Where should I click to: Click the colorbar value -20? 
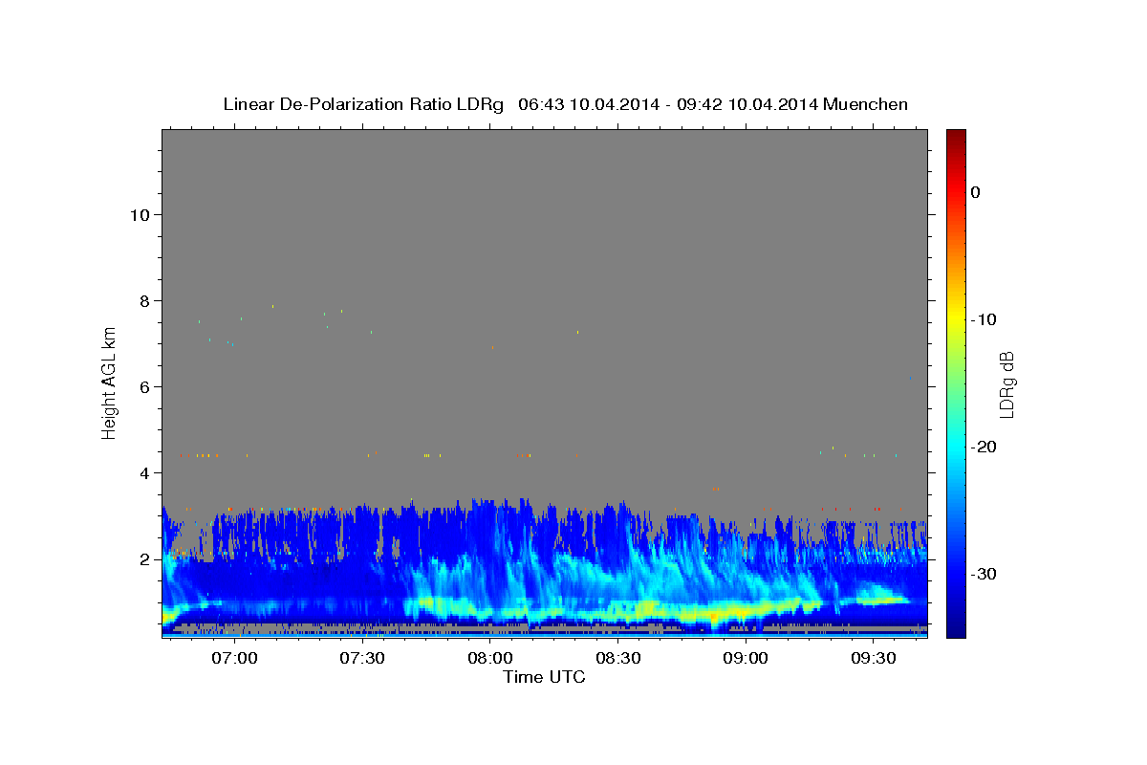pyautogui.click(x=985, y=447)
